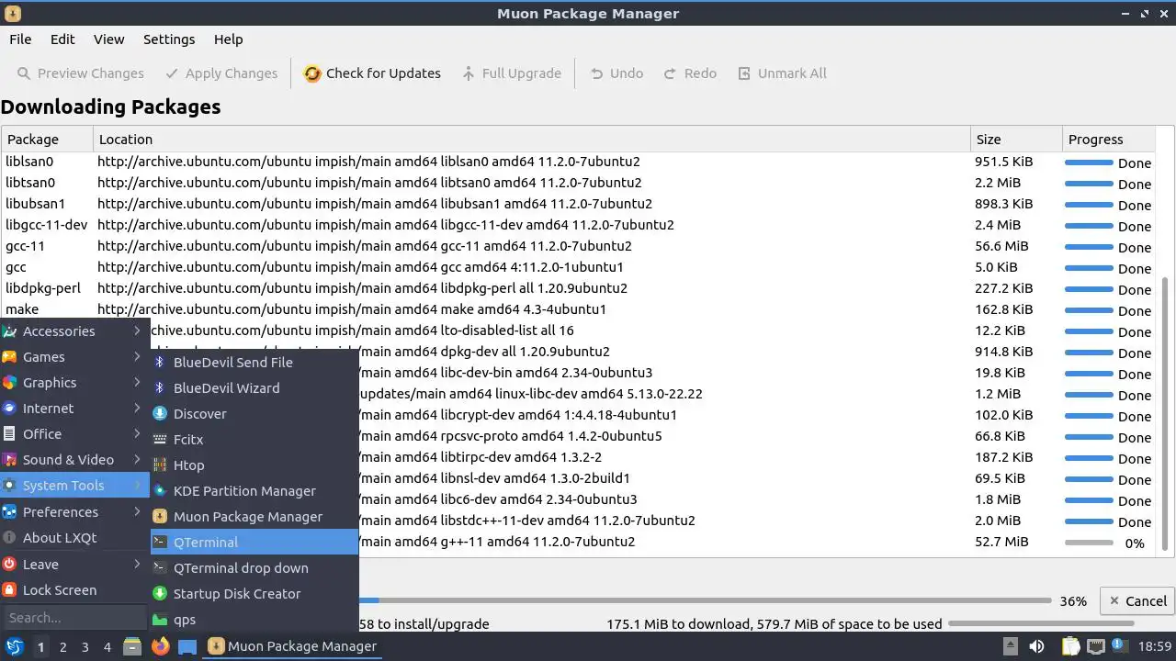Click the About LXQt menu entry

[74, 537]
